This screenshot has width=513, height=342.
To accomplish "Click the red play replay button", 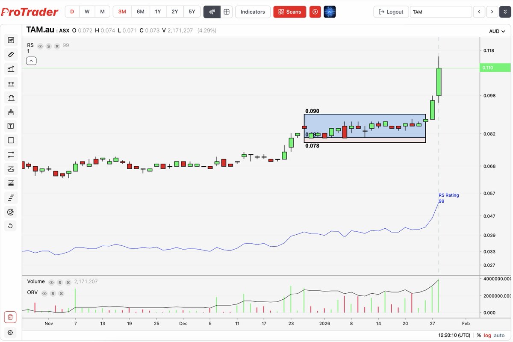I will point(315,12).
